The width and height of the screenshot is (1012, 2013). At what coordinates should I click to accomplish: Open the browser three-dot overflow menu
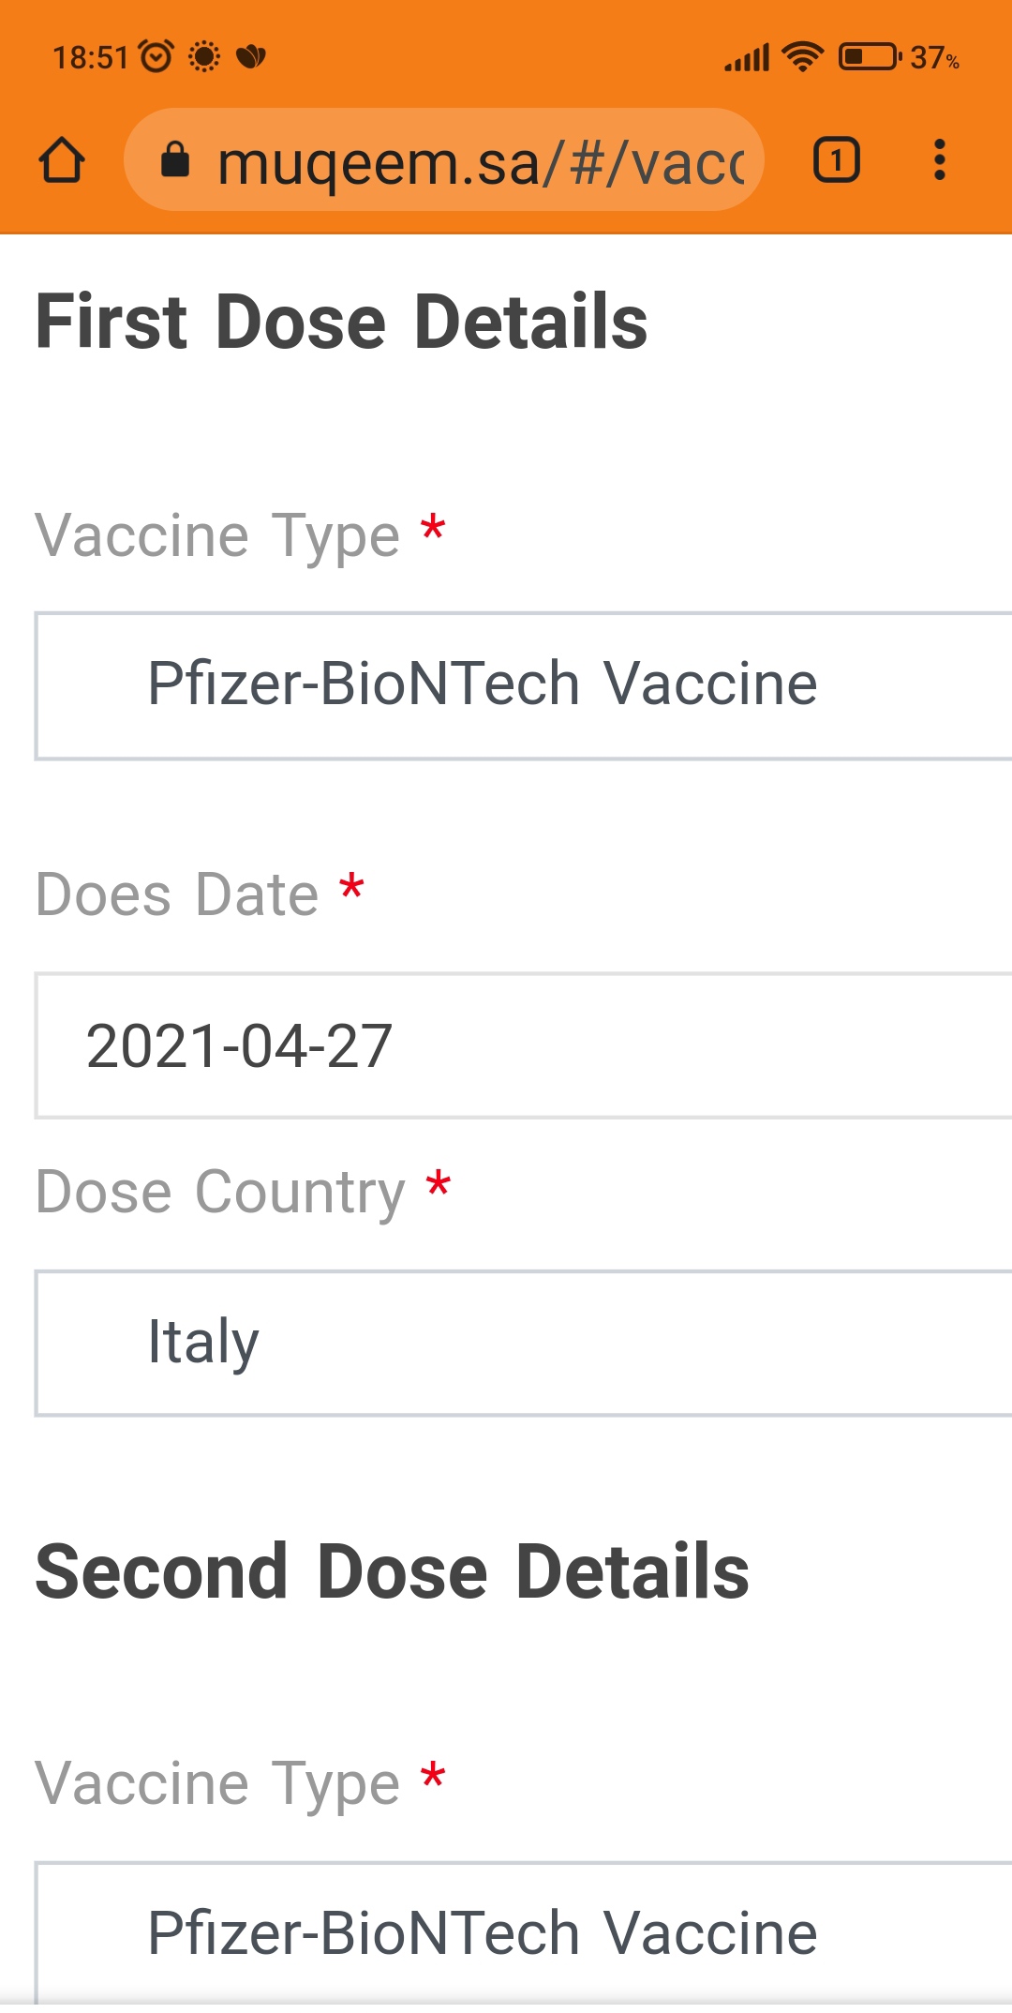click(940, 159)
